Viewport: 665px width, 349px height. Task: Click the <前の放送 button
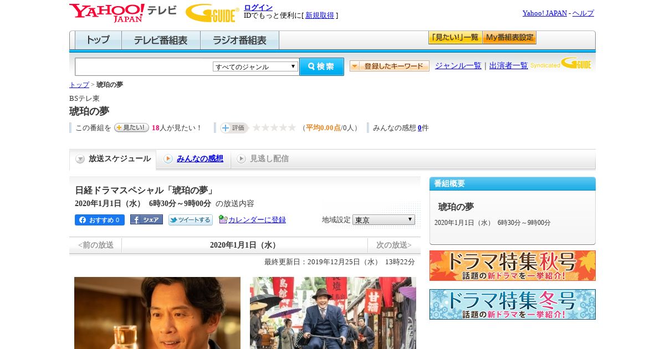click(95, 245)
